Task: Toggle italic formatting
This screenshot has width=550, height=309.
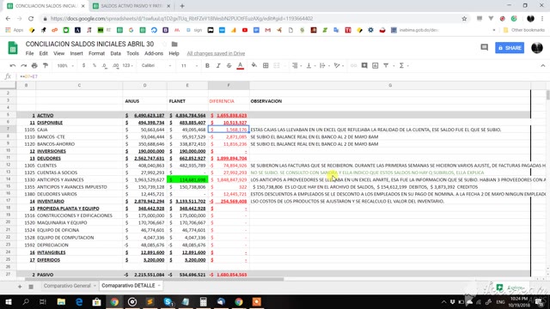Action: (x=218, y=65)
